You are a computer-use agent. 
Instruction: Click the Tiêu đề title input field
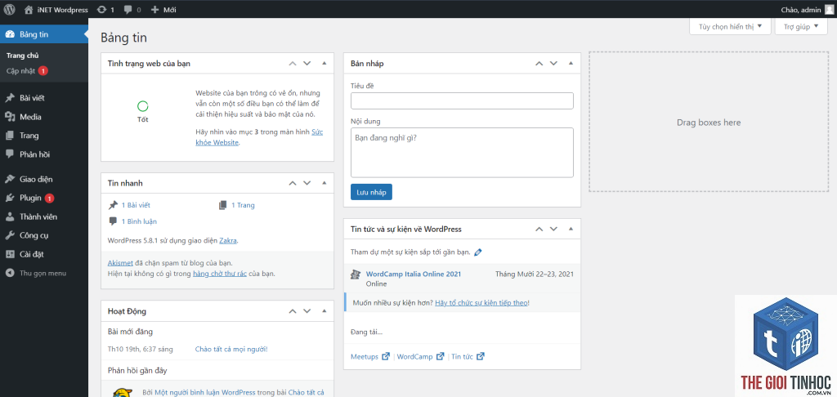point(463,100)
